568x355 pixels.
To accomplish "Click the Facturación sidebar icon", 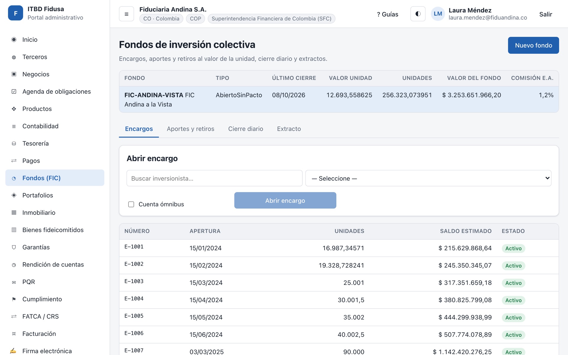I will [x=14, y=334].
